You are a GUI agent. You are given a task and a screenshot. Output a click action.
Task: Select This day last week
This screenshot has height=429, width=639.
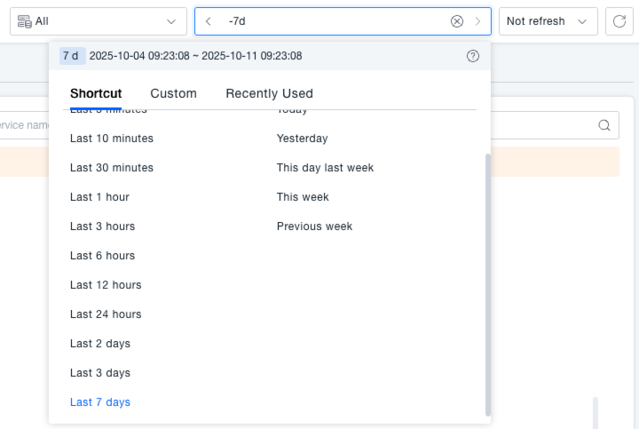point(325,168)
